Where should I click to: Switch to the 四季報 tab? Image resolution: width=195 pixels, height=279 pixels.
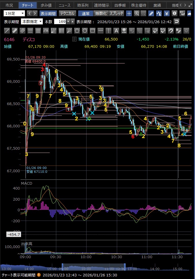pyautogui.click(x=120, y=5)
